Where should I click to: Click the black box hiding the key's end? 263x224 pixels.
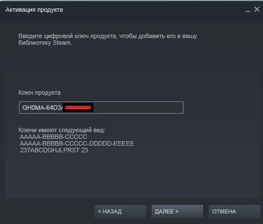(x=78, y=108)
